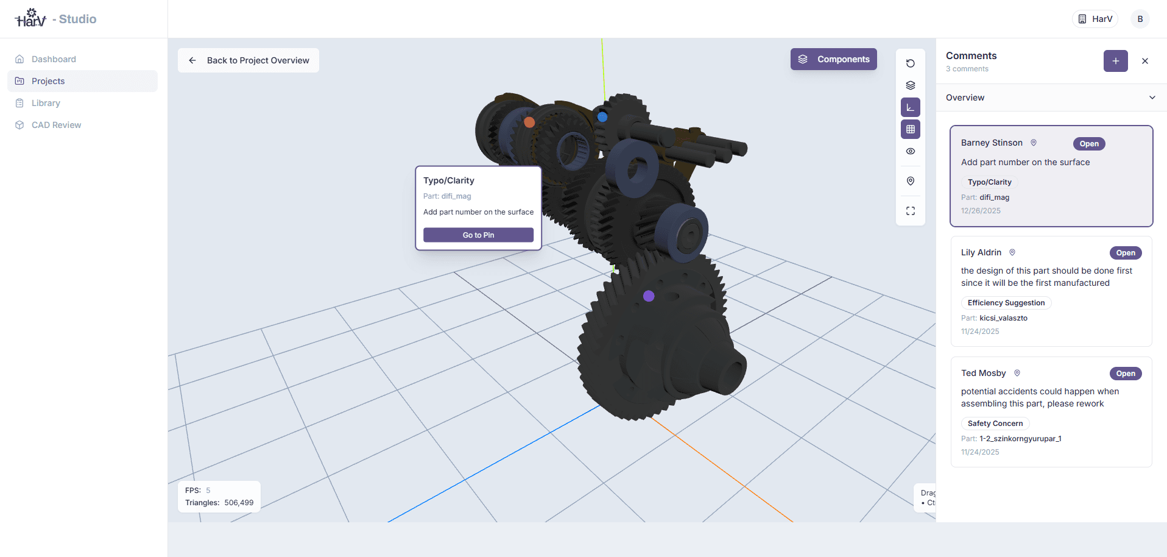Click the Efficiency Suggestion tag
The image size is (1167, 557).
pos(1006,303)
